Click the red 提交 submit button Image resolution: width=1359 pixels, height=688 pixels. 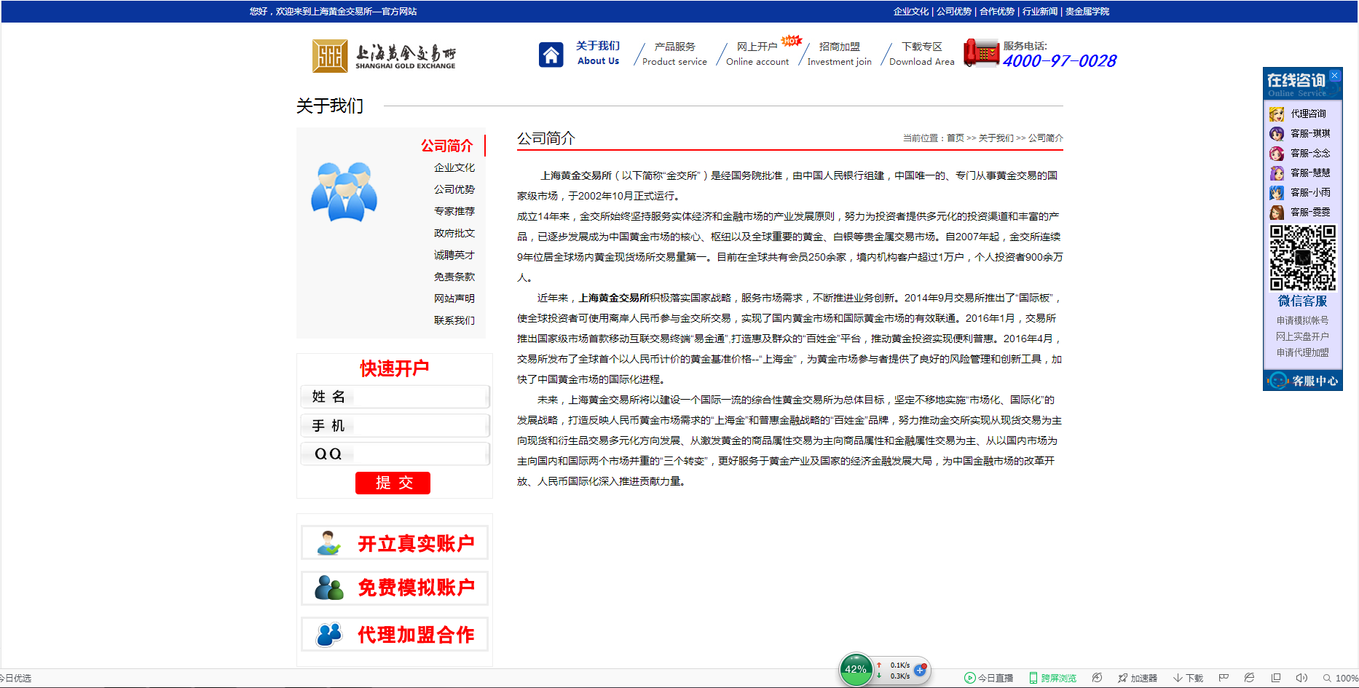point(393,483)
